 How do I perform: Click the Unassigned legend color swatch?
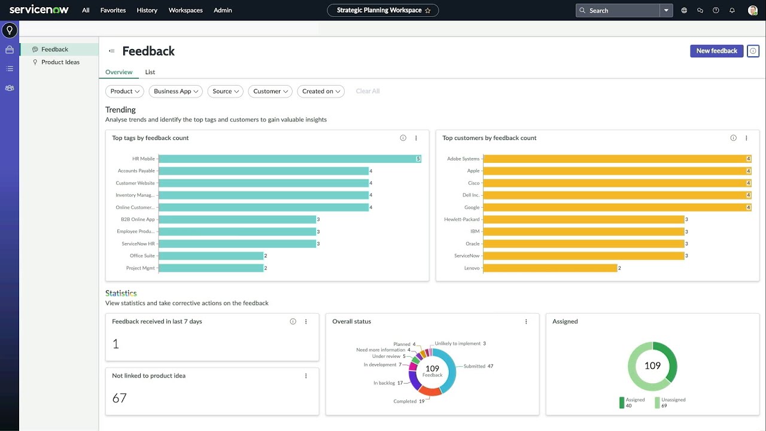[x=657, y=403]
